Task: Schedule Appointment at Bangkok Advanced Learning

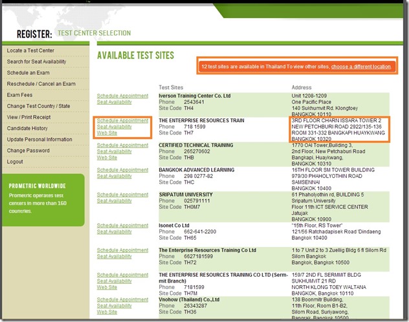Action: (122, 170)
